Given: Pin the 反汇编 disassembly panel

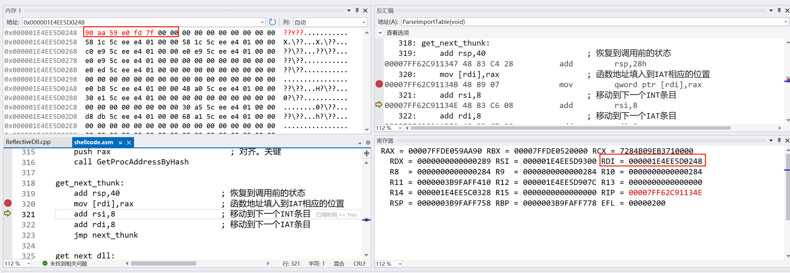Looking at the screenshot, I should tap(779, 11).
